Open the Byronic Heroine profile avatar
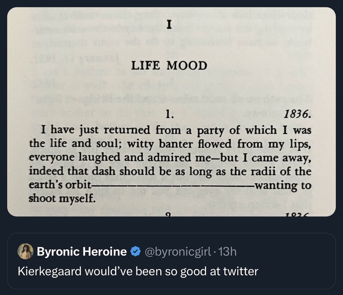 click(x=25, y=252)
